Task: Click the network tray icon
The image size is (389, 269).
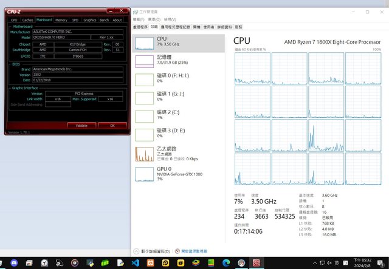Action: pyautogui.click(x=322, y=263)
